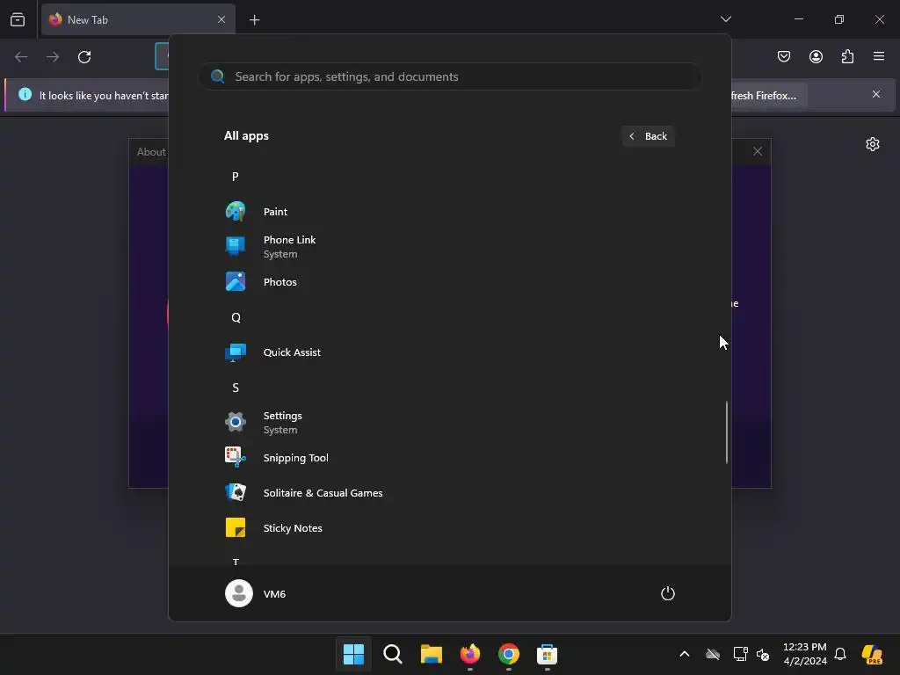This screenshot has height=675, width=900.
Task: Click the info icon in notification bar
Action: [25, 94]
